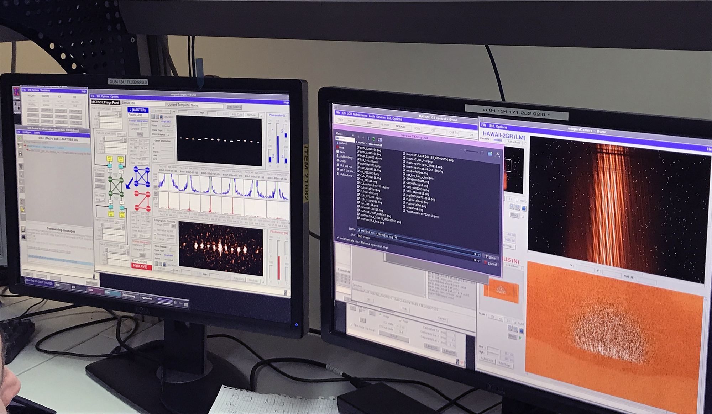Image resolution: width=712 pixels, height=414 pixels.
Task: Open Options menu in mtopanFringes window
Action: (115, 97)
